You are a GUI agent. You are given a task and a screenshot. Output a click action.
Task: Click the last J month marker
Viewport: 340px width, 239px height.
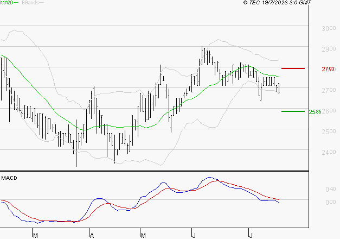click(251, 235)
